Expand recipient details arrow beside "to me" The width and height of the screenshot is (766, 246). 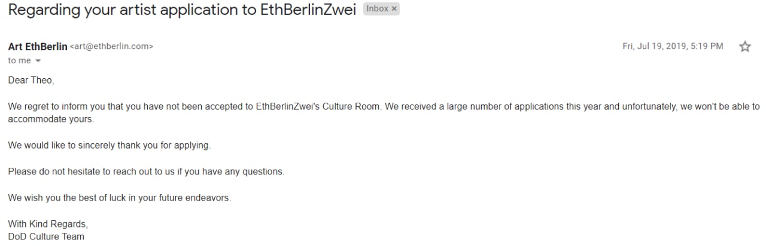pyautogui.click(x=38, y=61)
